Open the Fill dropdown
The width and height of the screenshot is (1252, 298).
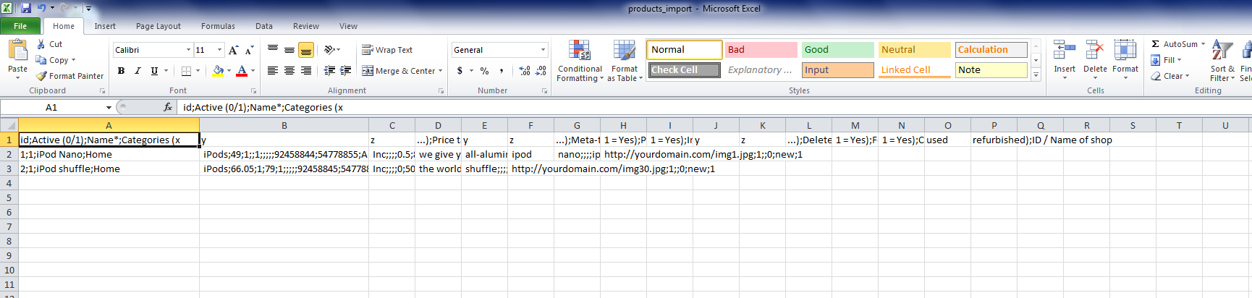1167,60
